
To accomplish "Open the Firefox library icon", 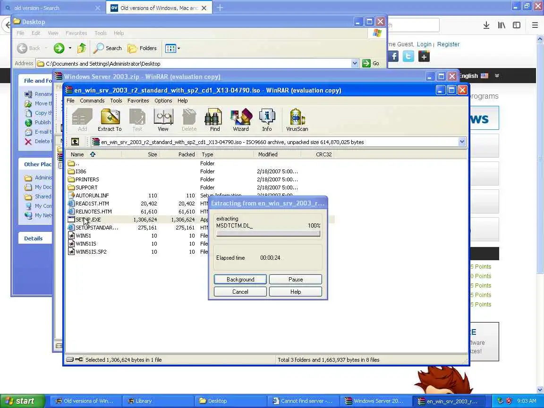I will (501, 25).
